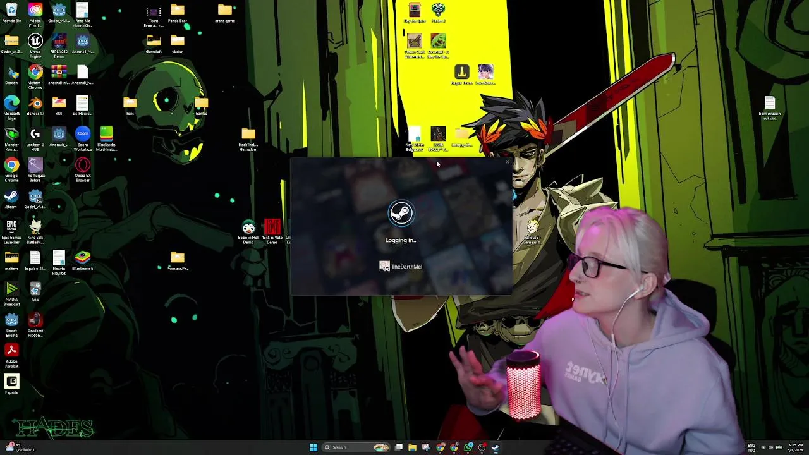809x455 pixels.
Task: Click the Steam logo in login window
Action: pyautogui.click(x=401, y=214)
